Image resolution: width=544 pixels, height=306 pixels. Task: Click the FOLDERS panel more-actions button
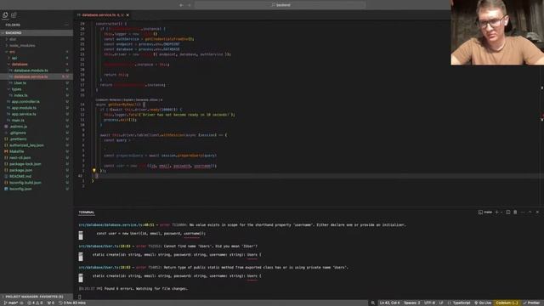[x=66, y=25]
